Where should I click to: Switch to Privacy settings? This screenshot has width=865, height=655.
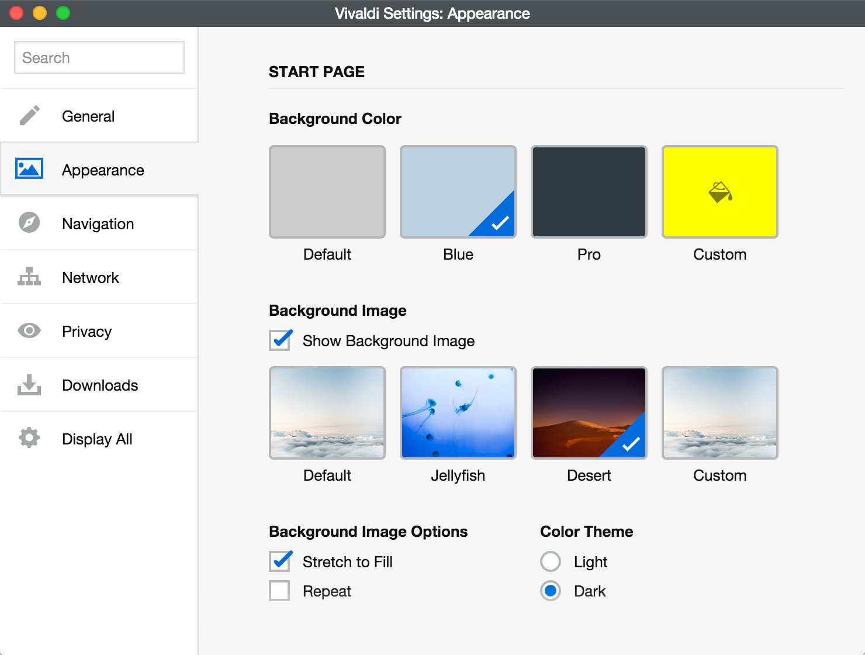pos(99,331)
